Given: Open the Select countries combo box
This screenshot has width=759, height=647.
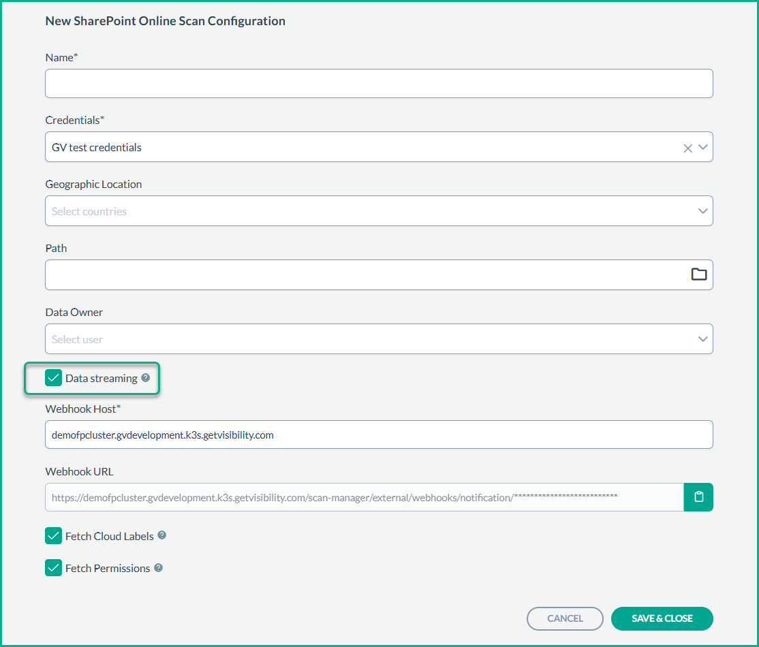Looking at the screenshot, I should [x=368, y=211].
